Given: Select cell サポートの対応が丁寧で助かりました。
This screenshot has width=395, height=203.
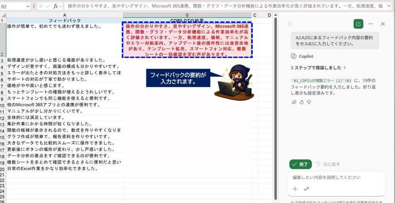Looking at the screenshot, I should pyautogui.click(x=65, y=79).
